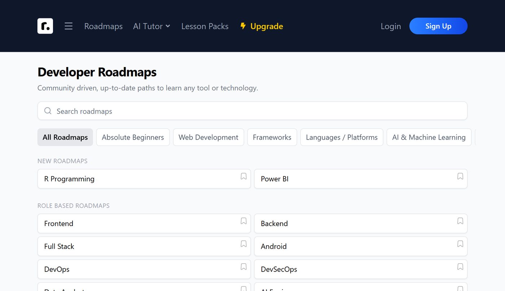Bookmark the Full Stack roadmap
This screenshot has height=291, width=505.
point(243,244)
